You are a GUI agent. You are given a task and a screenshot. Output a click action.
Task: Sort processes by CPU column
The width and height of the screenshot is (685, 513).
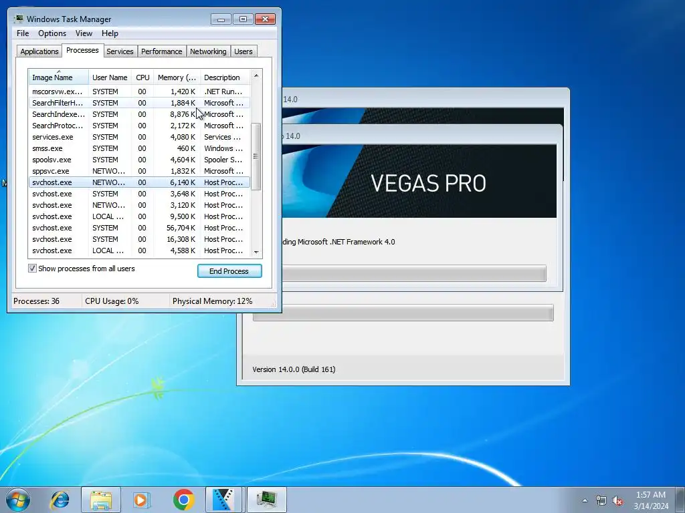click(142, 77)
